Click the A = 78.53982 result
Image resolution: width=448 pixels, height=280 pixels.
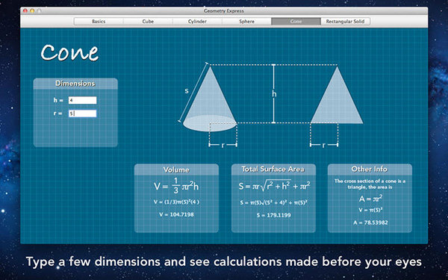tap(370, 223)
